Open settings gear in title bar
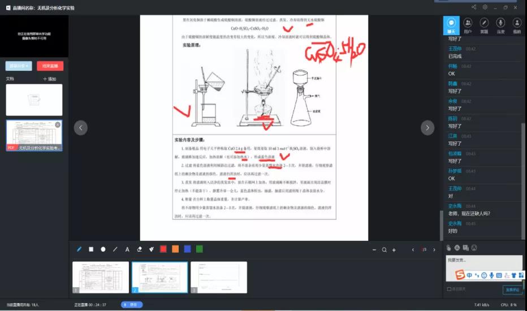The image size is (527, 311). point(485,7)
